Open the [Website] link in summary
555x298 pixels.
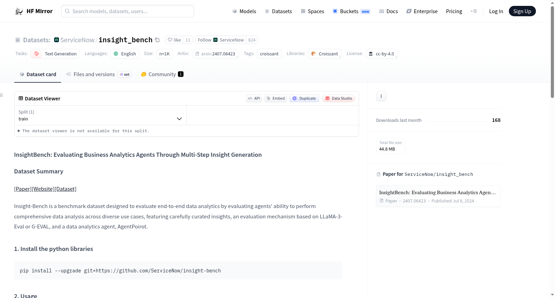(43, 189)
